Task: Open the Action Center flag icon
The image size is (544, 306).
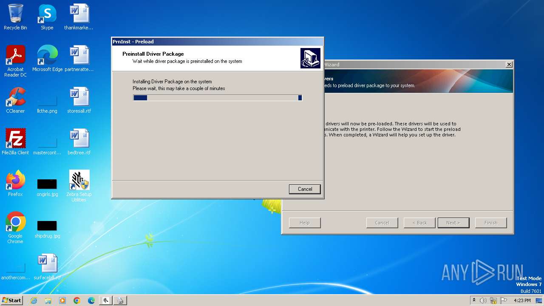Action: (x=504, y=300)
